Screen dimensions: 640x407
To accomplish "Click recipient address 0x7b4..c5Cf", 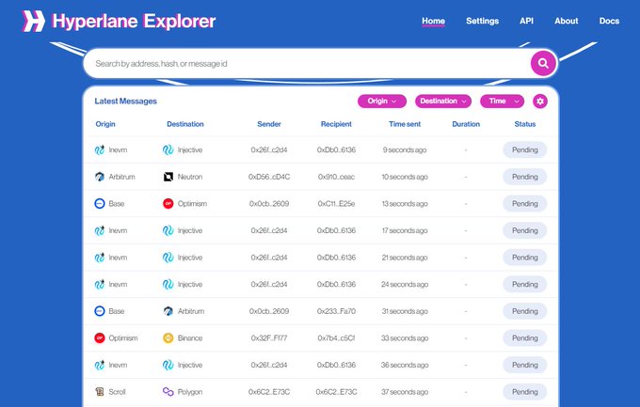I will click(x=336, y=338).
